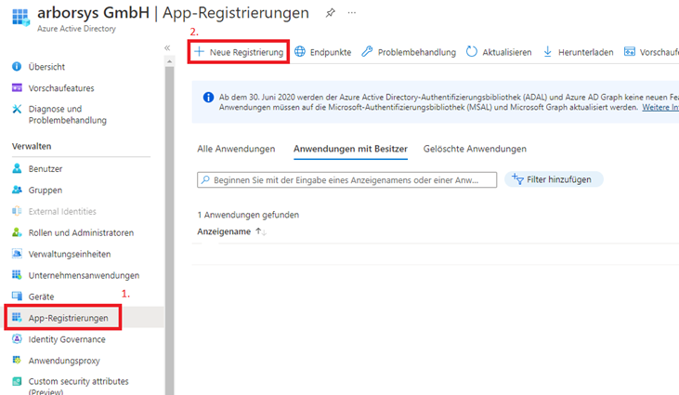This screenshot has width=679, height=395.
Task: Sort by Anzeigename column arrows
Action: [x=260, y=231]
